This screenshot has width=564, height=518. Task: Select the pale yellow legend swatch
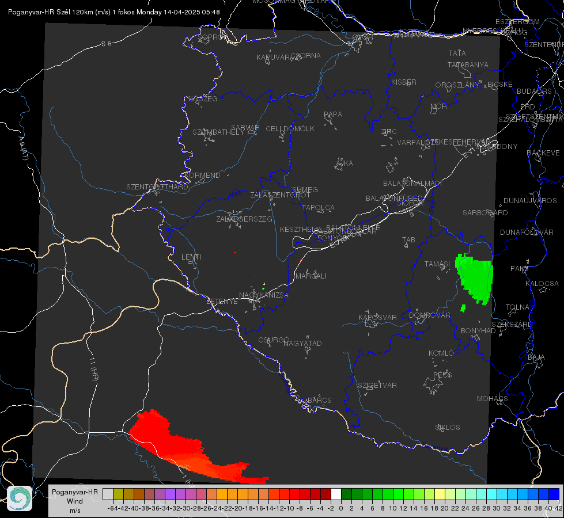pyautogui.click(x=440, y=494)
